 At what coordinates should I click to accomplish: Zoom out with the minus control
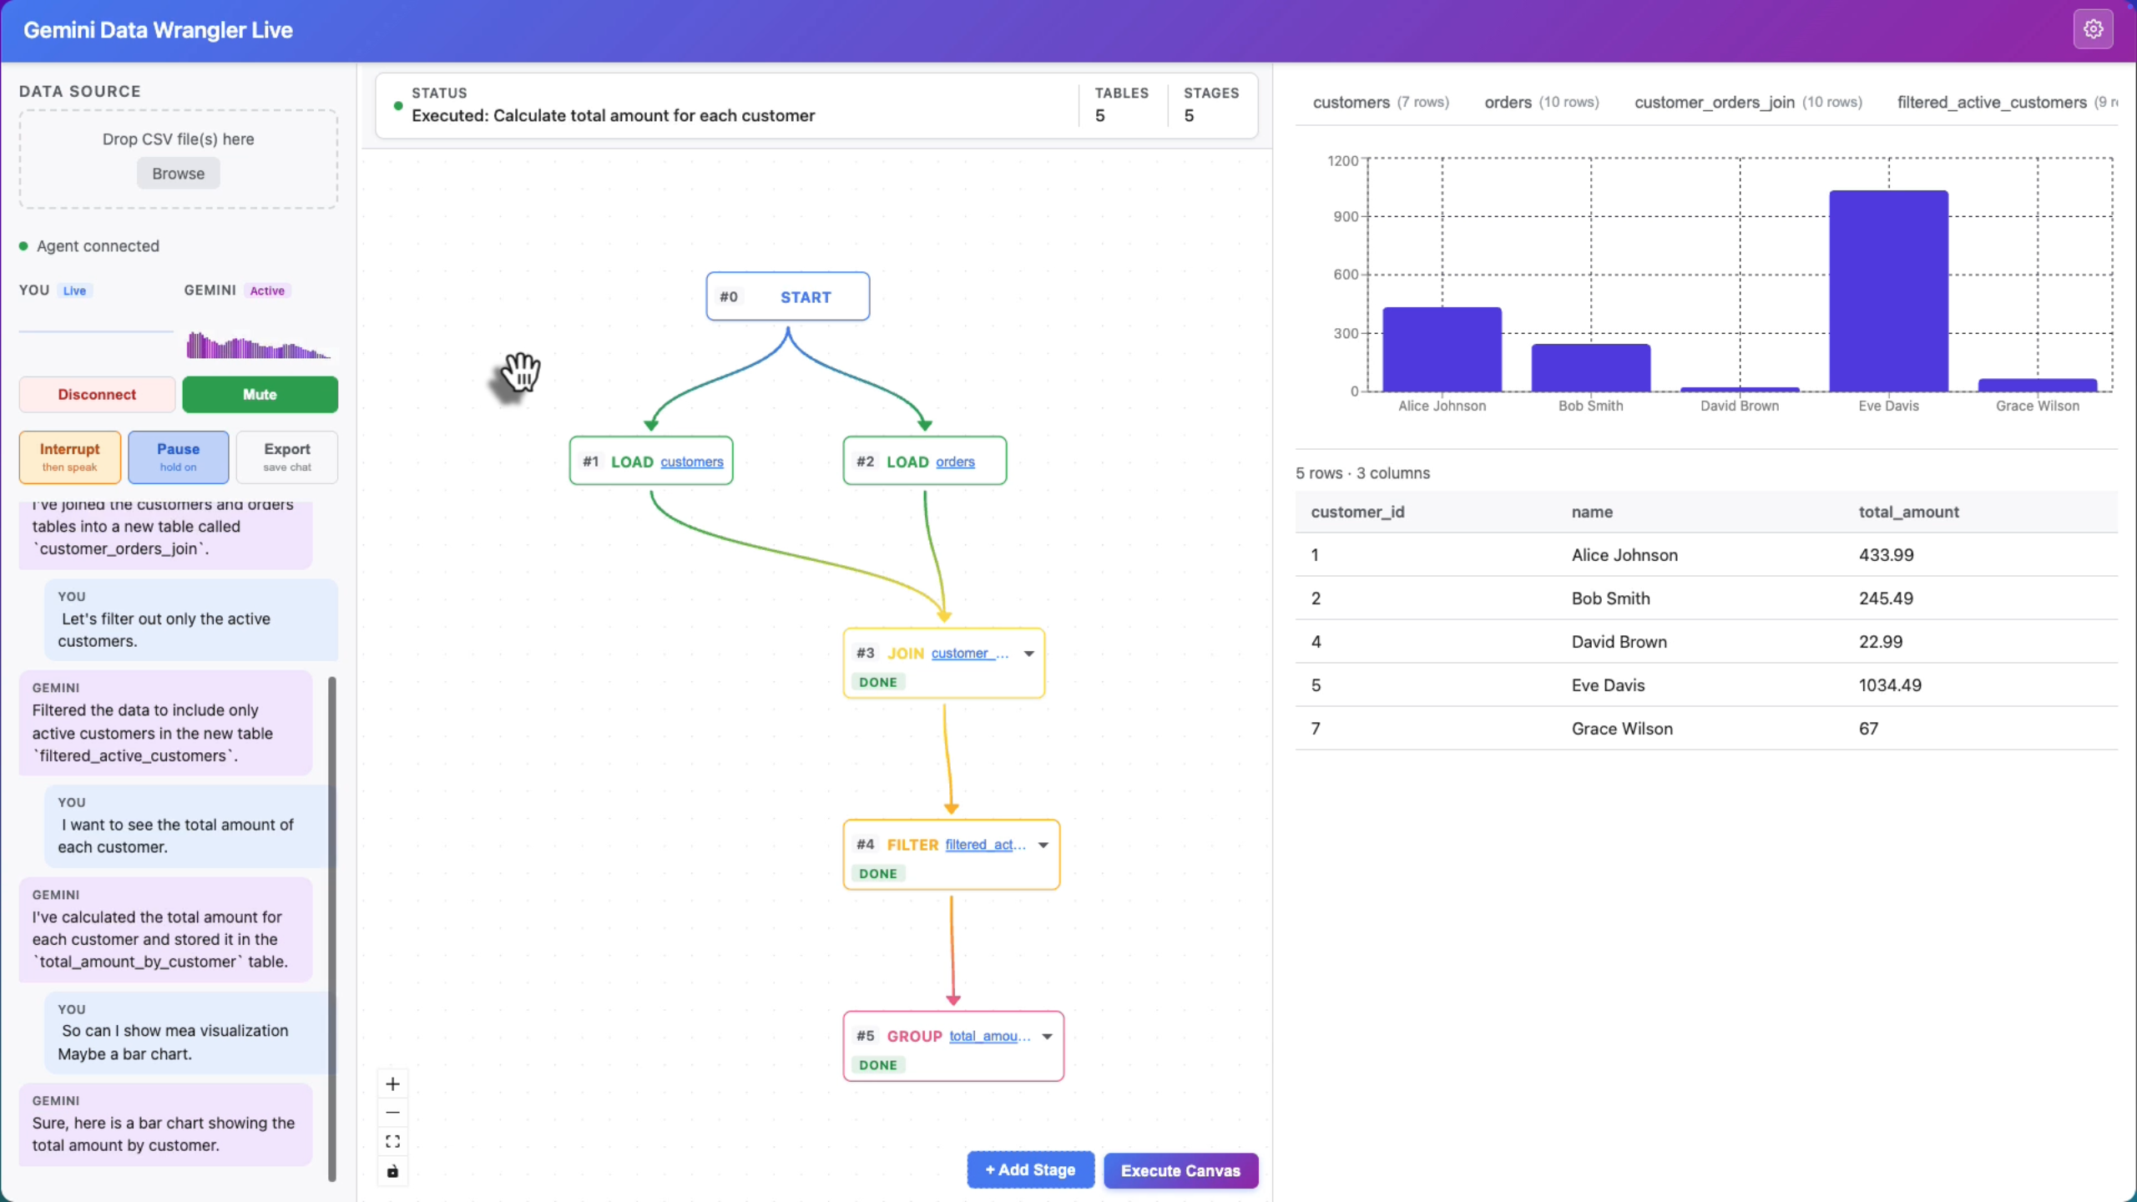(392, 1113)
